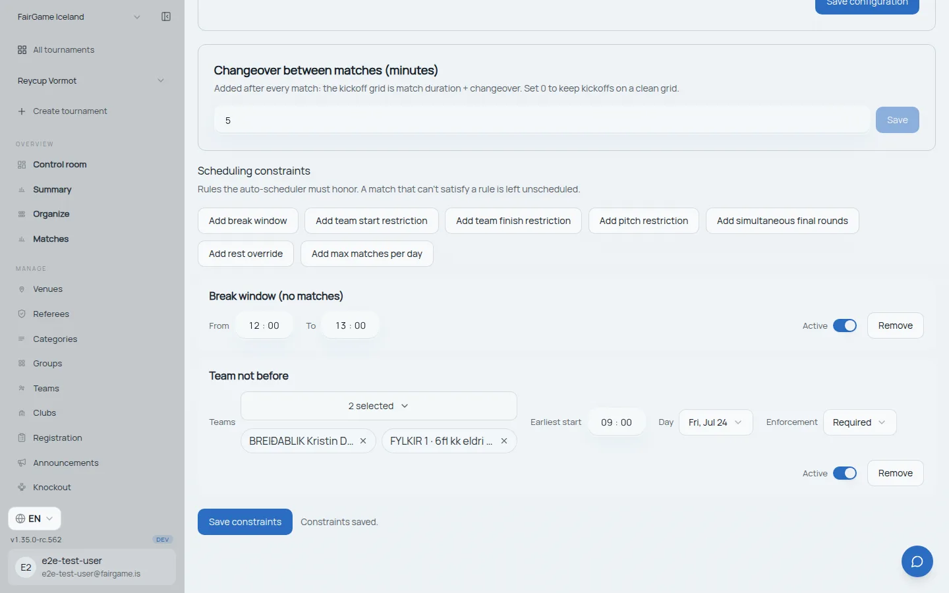Click the Referees shield icon

(22, 314)
